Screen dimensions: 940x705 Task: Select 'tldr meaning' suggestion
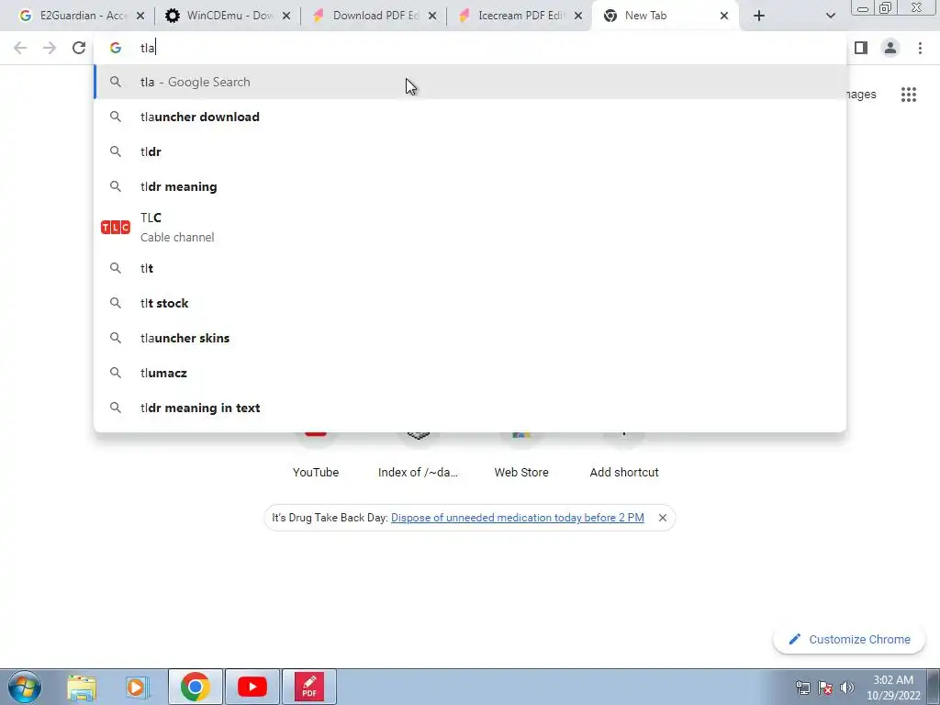[470, 186]
